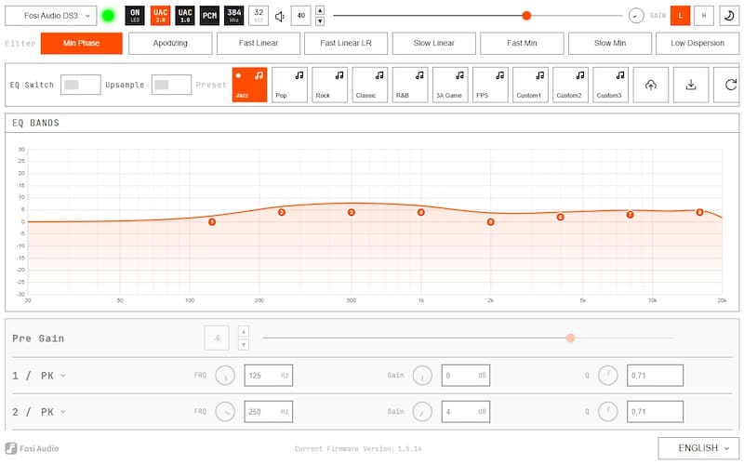This screenshot has width=744, height=464.
Task: Click the Pre Gain slider handle
Action: pos(571,338)
